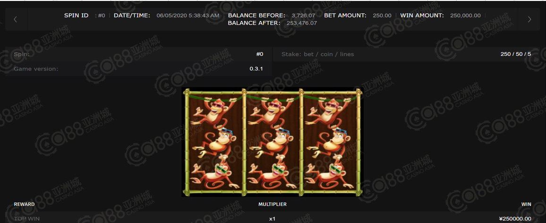Go to previous spin with left arrow
This screenshot has width=546, height=223.
[x=15, y=19]
